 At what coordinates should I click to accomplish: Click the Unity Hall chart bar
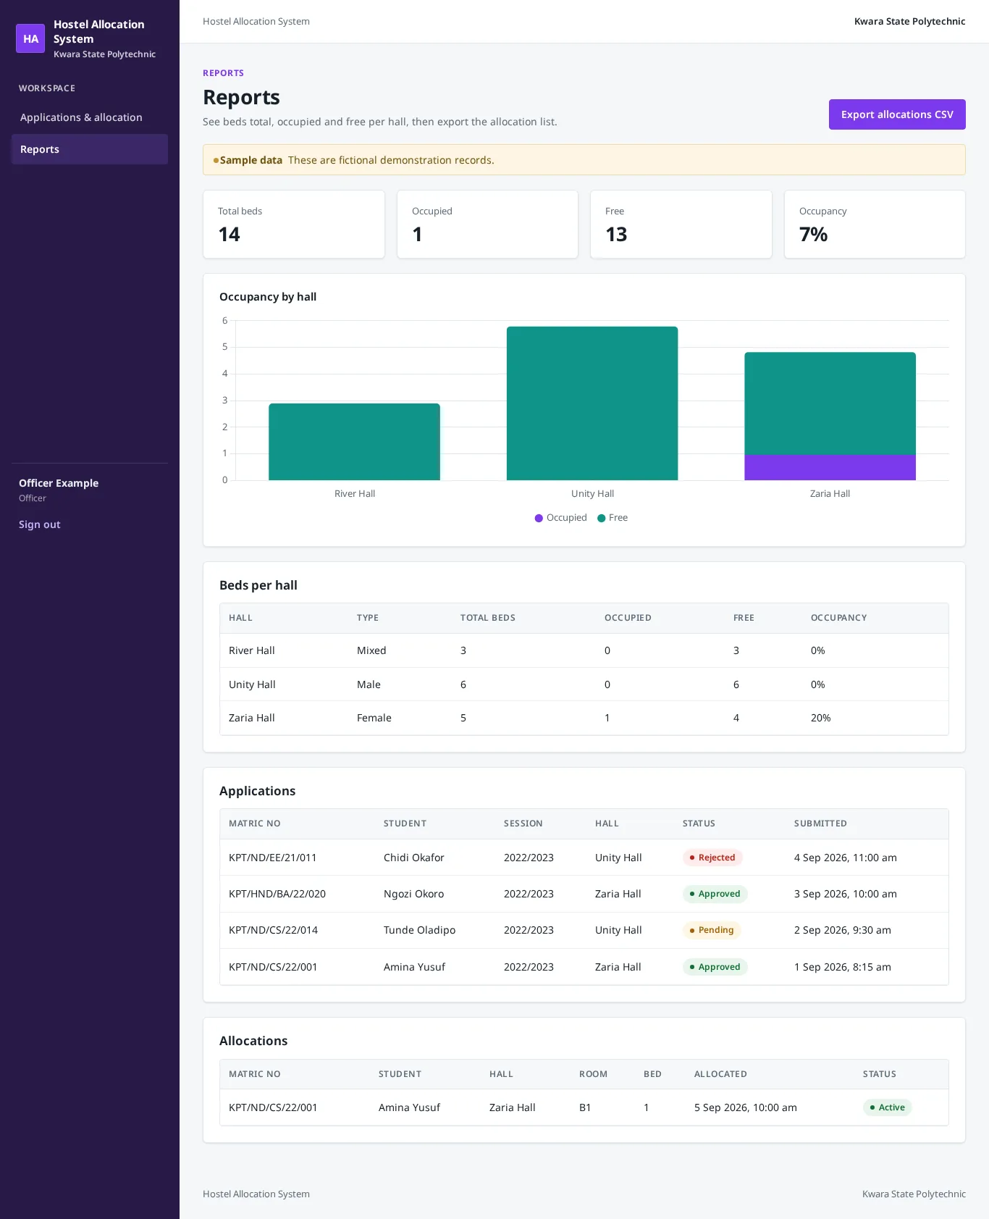(x=592, y=403)
